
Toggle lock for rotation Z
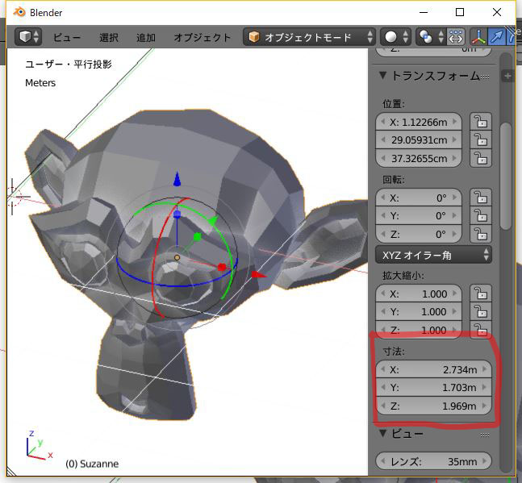coord(480,234)
